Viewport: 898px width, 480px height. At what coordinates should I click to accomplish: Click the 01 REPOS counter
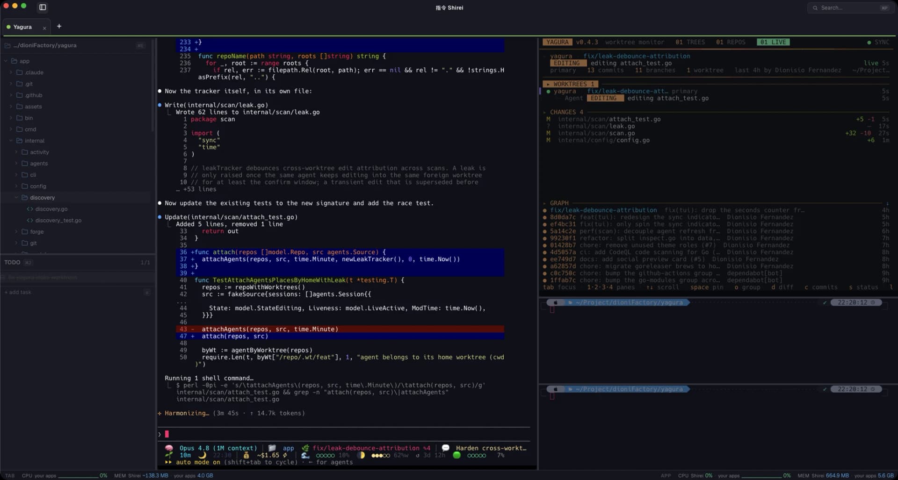[731, 42]
